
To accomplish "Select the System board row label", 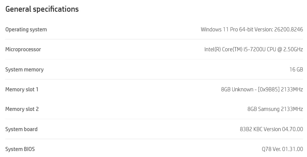I will tap(21, 129).
